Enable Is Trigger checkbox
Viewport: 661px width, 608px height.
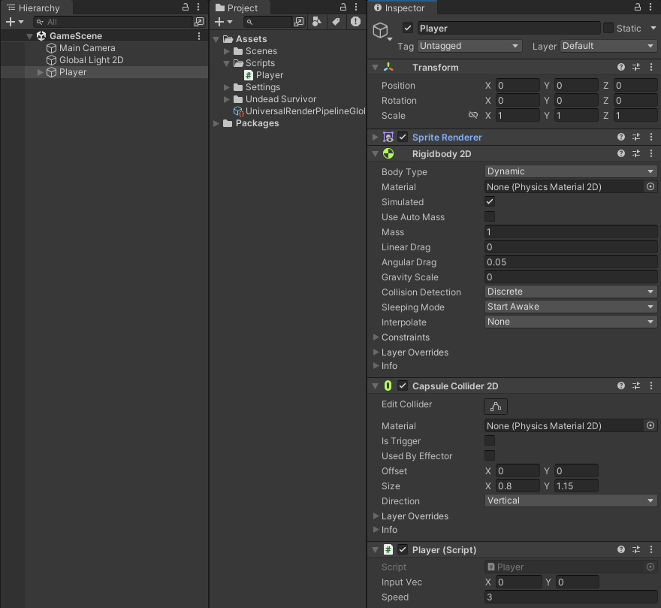(490, 440)
